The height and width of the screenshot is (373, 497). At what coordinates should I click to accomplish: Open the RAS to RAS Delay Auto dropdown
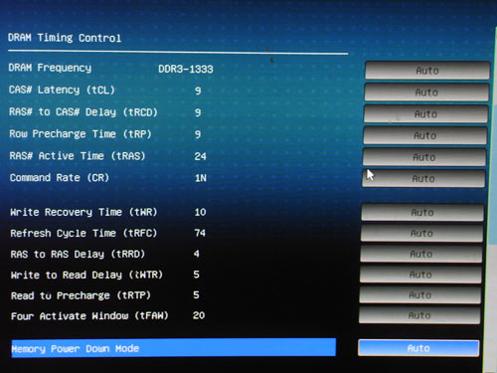coord(421,254)
